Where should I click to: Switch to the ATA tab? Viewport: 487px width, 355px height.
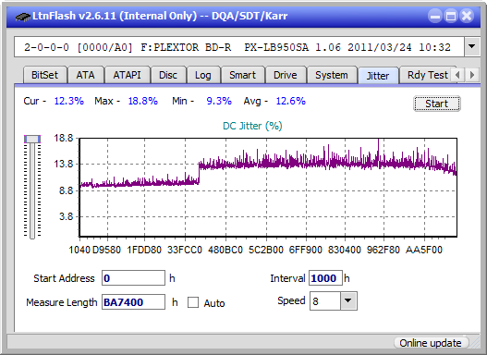pos(85,75)
